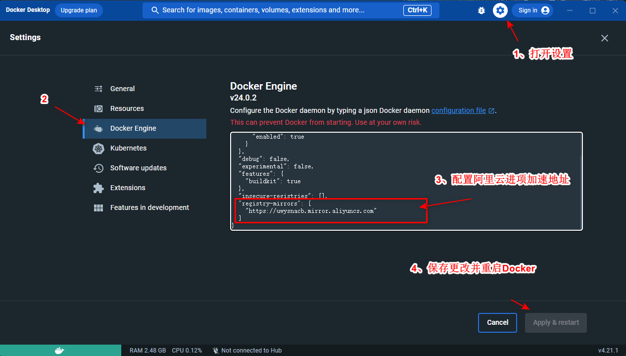Image resolution: width=626 pixels, height=356 pixels.
Task: Click the v4.21.1 version label
Action: click(x=608, y=350)
